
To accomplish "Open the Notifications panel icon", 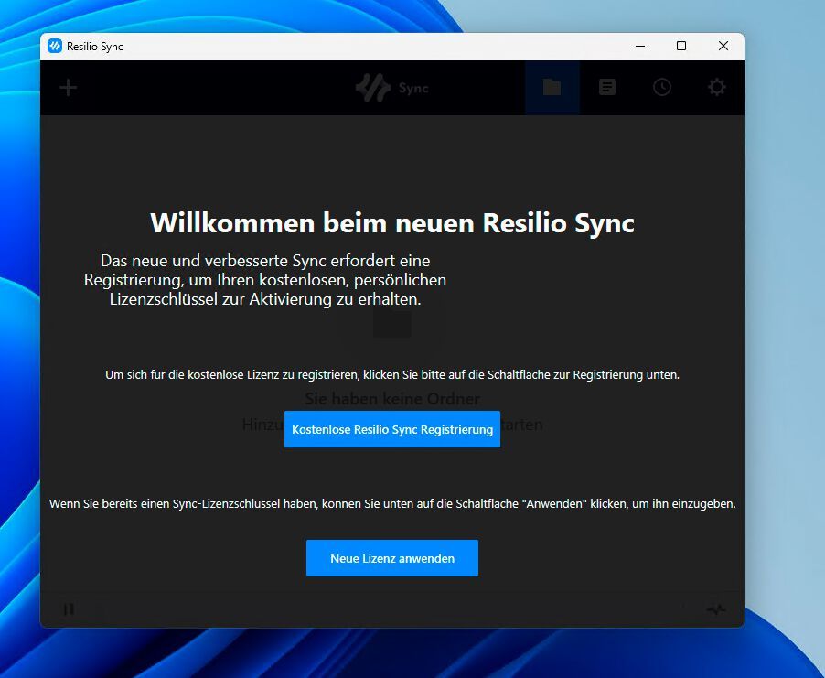I will point(606,87).
